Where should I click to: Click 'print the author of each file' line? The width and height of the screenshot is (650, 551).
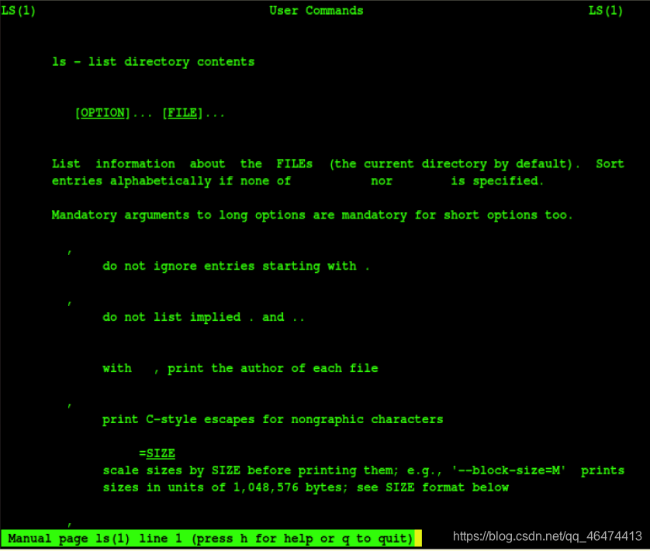(240, 368)
